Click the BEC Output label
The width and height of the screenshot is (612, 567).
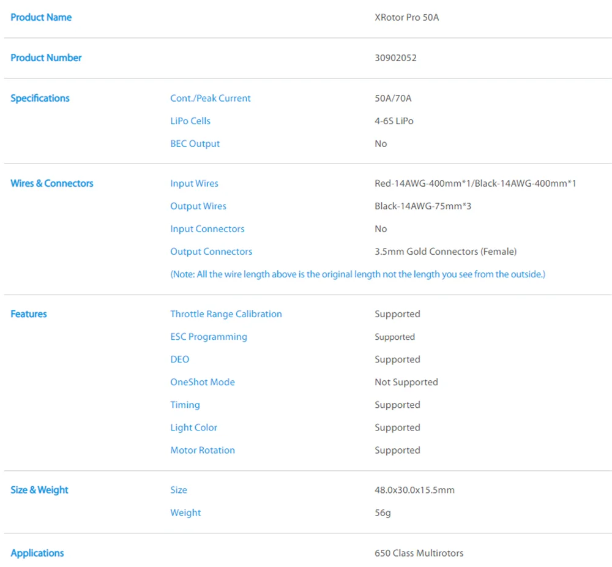(195, 143)
